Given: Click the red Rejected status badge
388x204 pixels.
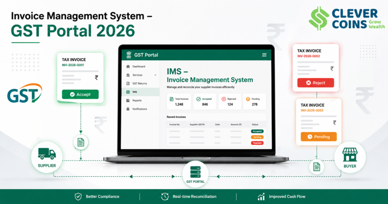Looking at the screenshot, I should (257, 143).
